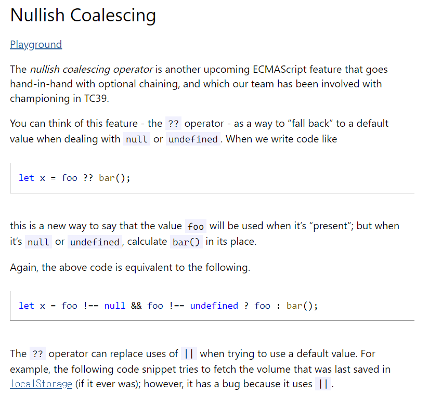Click the first code block containing foo ?? bar()

[x=212, y=178]
